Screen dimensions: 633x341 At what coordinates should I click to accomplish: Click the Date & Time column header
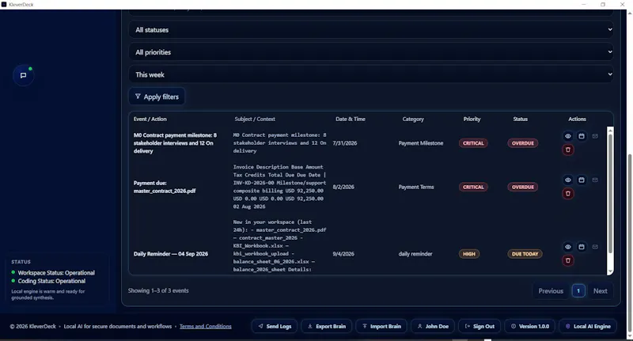tap(350, 119)
